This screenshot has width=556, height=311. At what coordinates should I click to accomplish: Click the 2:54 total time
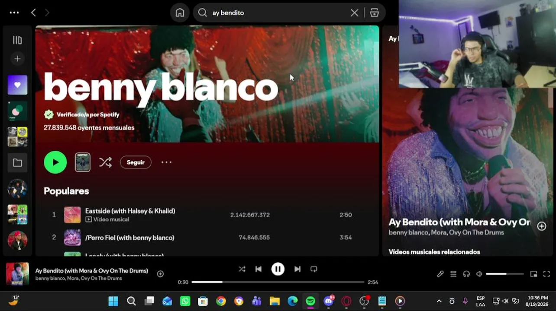point(373,282)
